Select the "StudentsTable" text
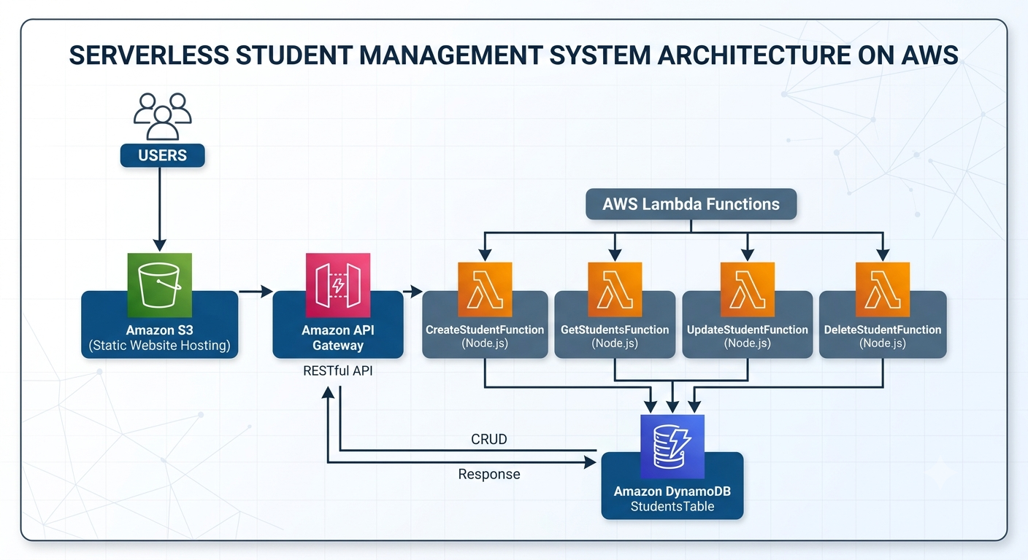1028x560 pixels. coord(672,506)
